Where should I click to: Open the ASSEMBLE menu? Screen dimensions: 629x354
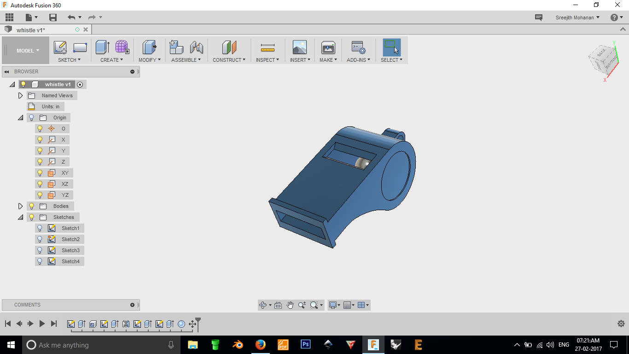186,60
